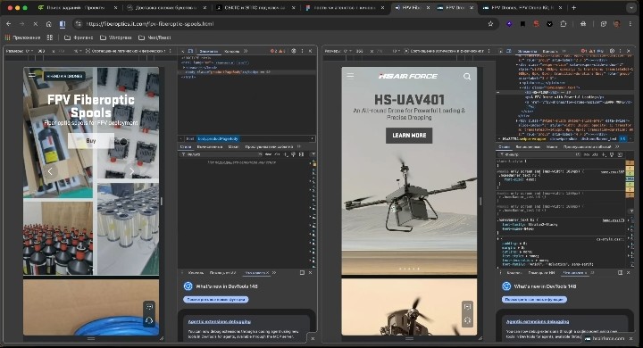Open more options in left emulator toolbar
Image resolution: width=643 pixels, height=348 pixels.
pyautogui.click(x=171, y=51)
